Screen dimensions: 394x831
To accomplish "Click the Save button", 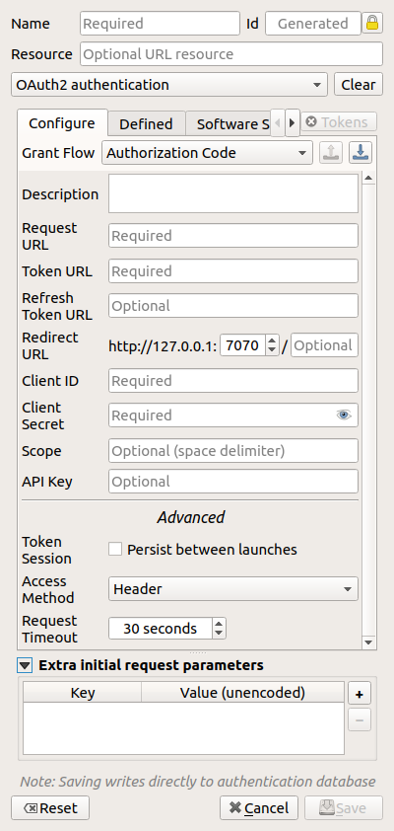I will (x=343, y=807).
